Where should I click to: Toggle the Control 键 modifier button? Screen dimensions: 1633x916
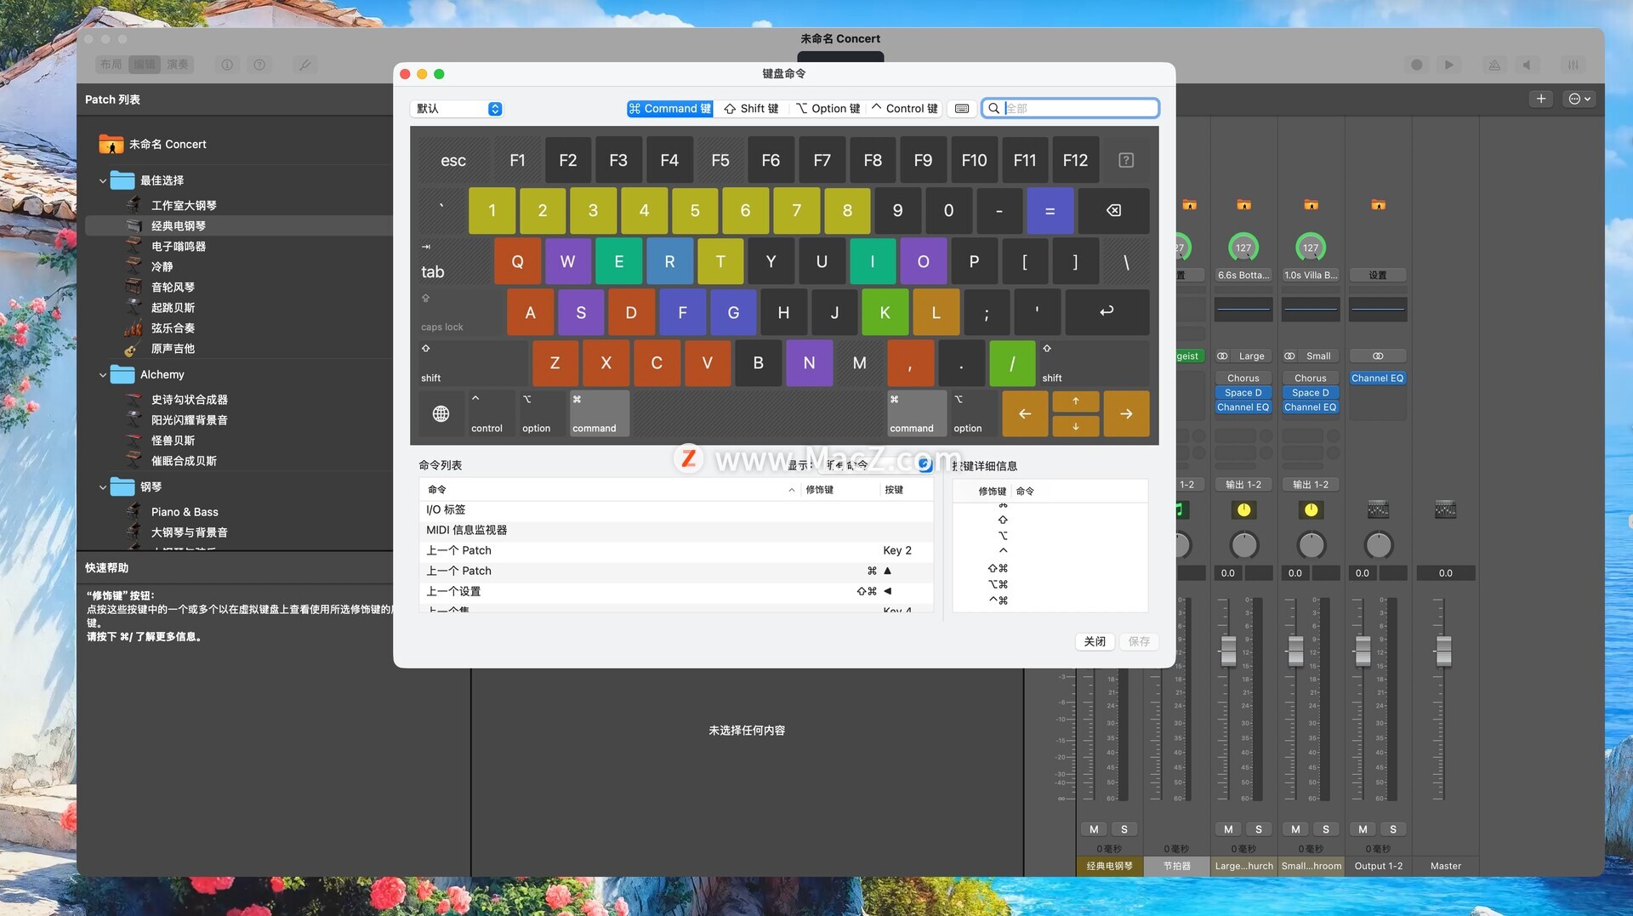click(x=905, y=109)
